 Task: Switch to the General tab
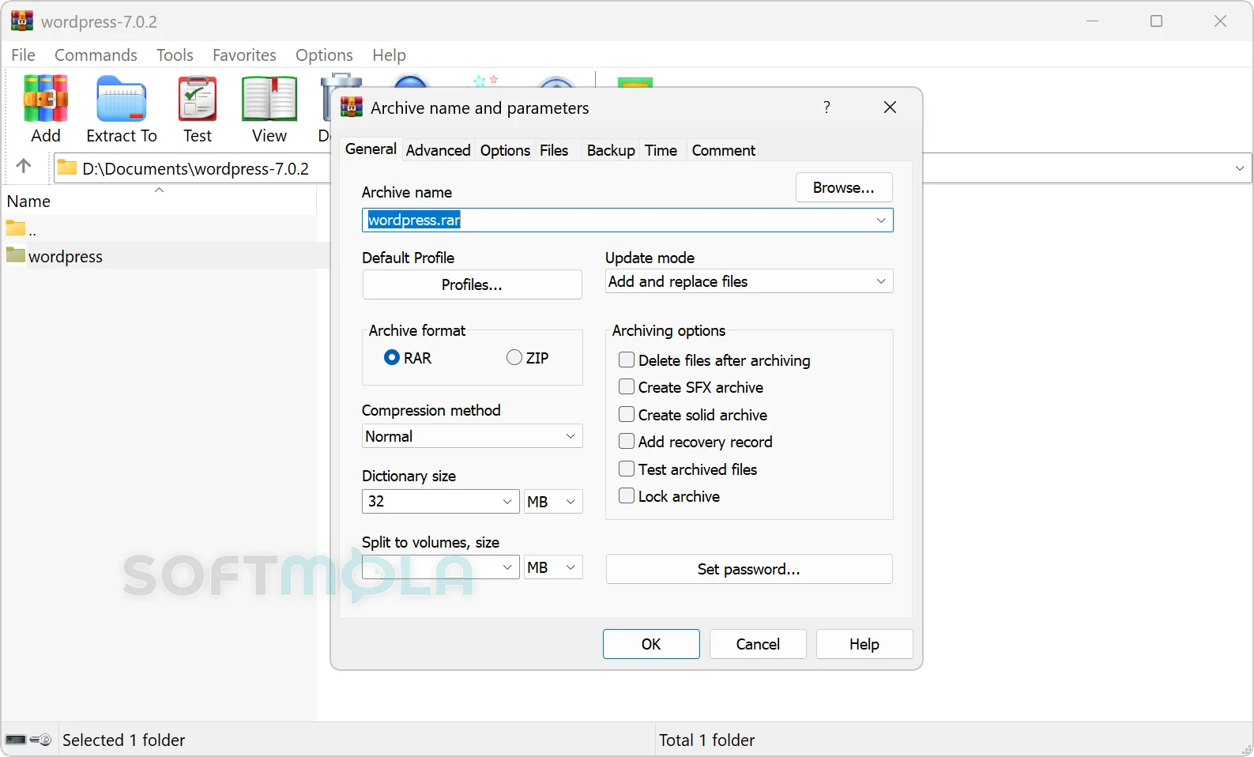(x=371, y=149)
